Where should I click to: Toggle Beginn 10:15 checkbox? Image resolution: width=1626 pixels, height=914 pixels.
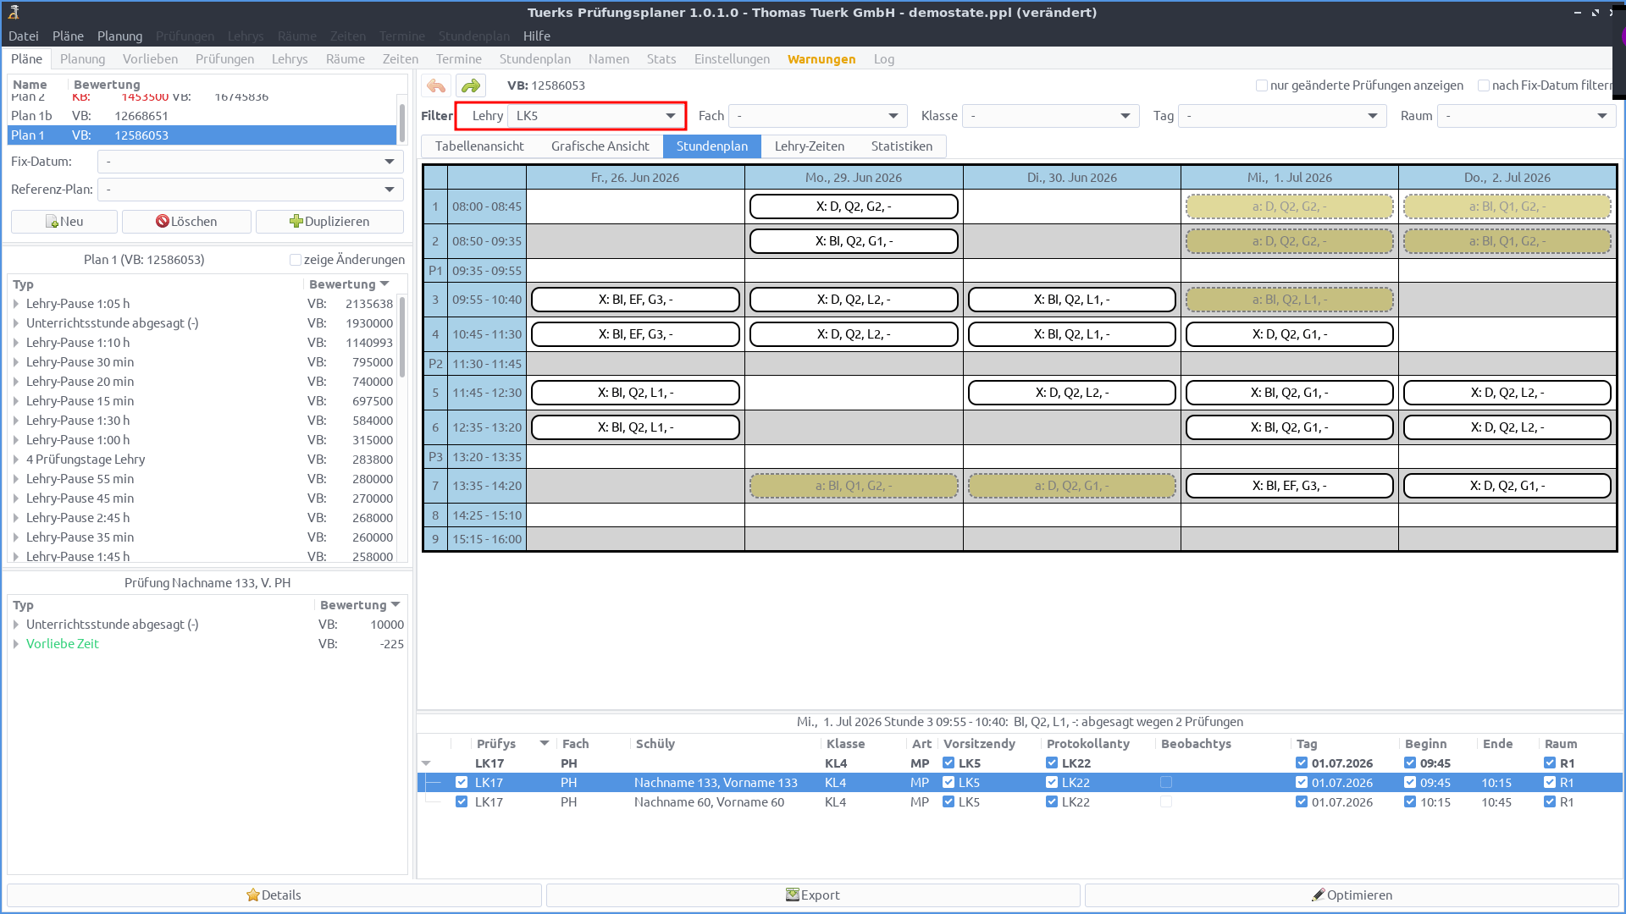tap(1410, 802)
